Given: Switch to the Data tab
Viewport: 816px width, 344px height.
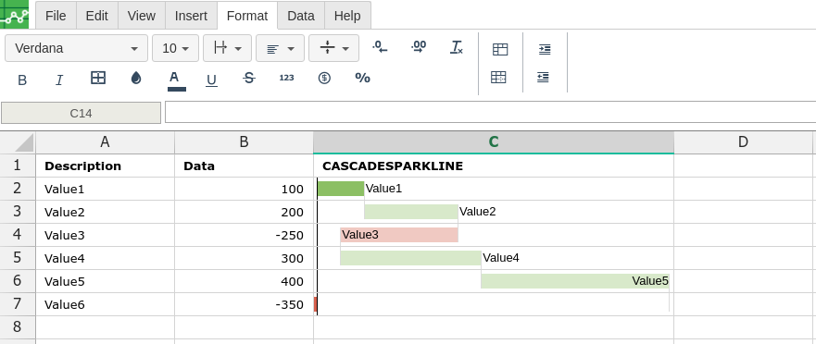Looking at the screenshot, I should click(x=301, y=16).
